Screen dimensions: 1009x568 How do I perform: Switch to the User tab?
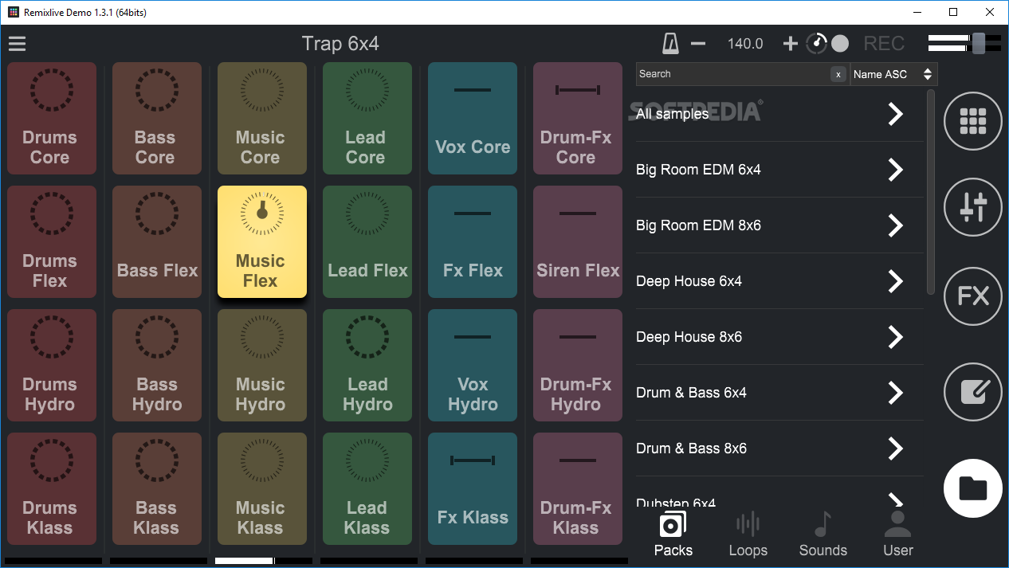point(898,535)
